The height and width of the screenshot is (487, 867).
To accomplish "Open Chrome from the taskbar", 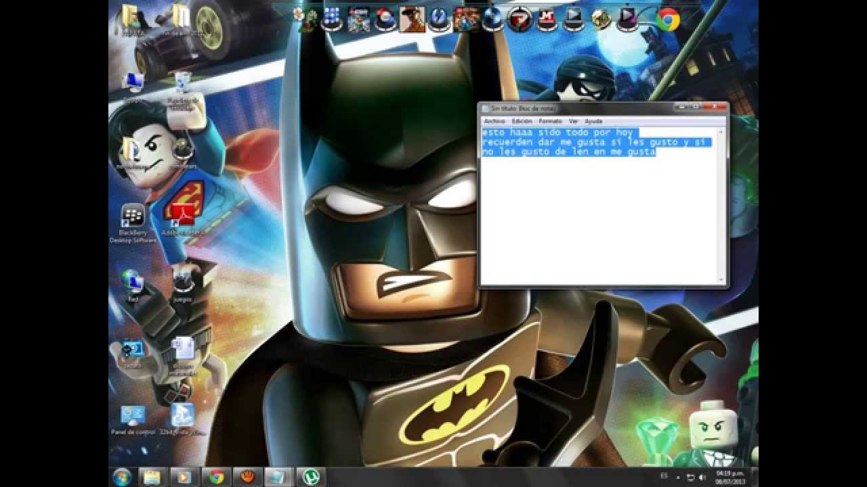I will [x=216, y=477].
